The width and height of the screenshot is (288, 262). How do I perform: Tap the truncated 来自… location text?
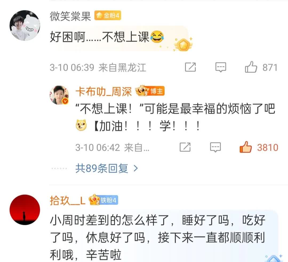[137, 147]
